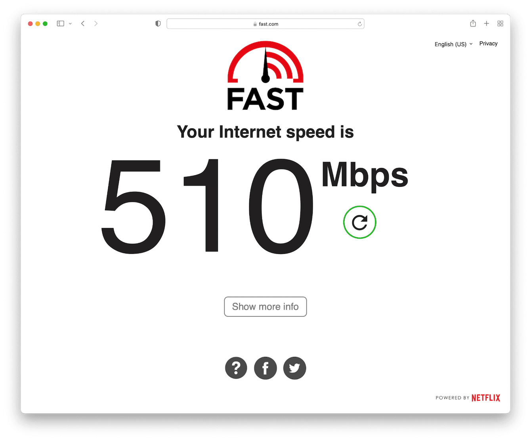Focus the fast.com address bar
The height and width of the screenshot is (441, 531).
coord(265,24)
